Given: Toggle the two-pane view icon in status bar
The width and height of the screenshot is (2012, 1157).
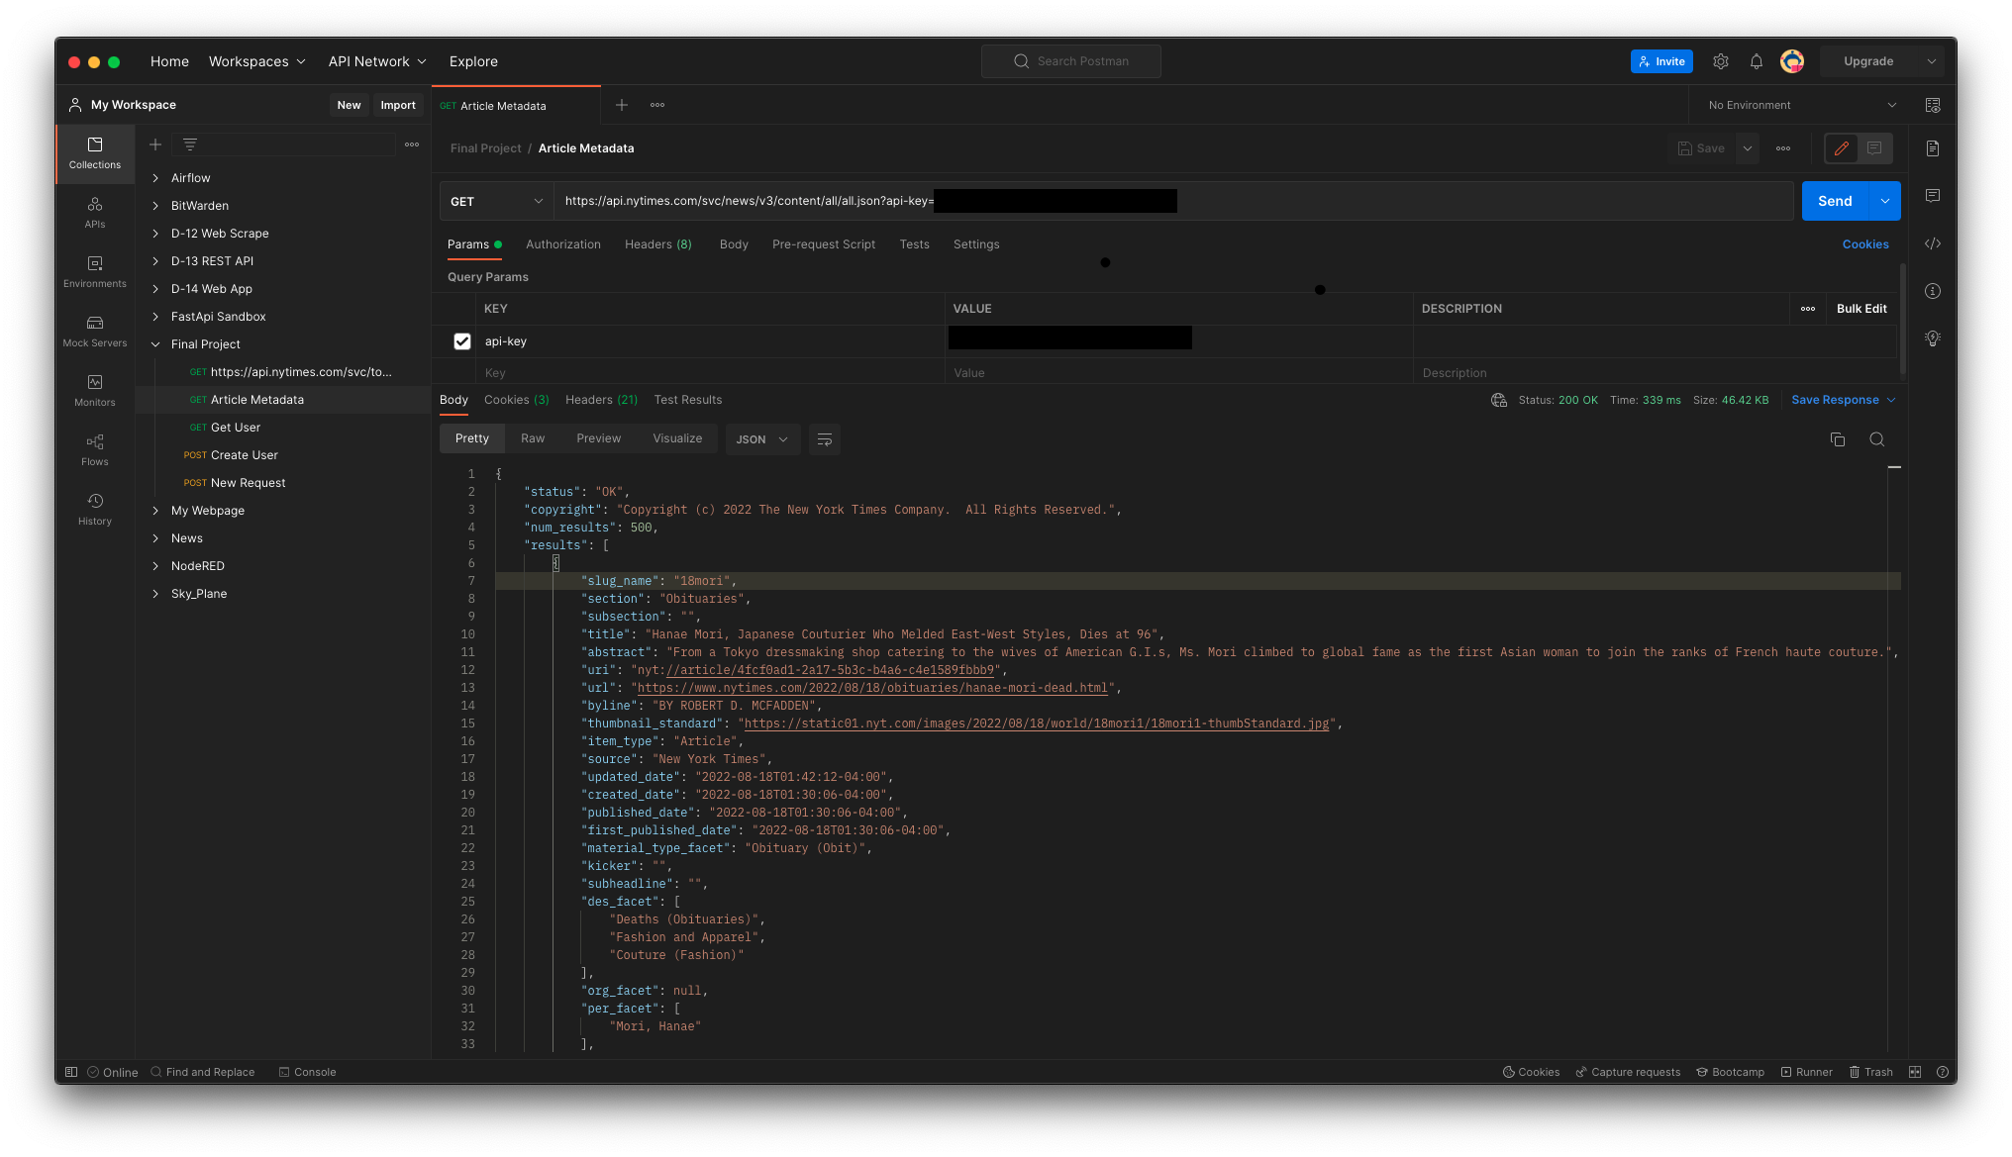Looking at the screenshot, I should coord(1915,1072).
